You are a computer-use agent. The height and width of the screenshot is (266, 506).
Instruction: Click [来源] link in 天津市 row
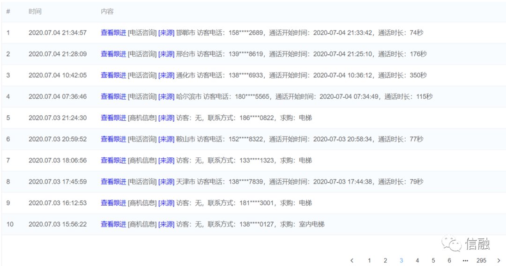(166, 182)
